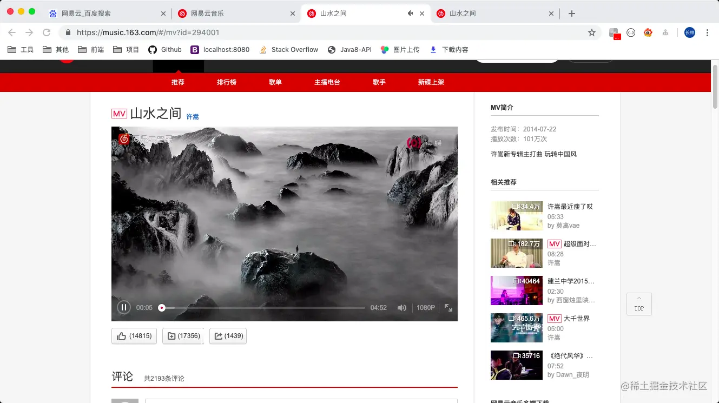Open uploader 莫离vae link
Screen dimensions: 719x403
pos(568,226)
